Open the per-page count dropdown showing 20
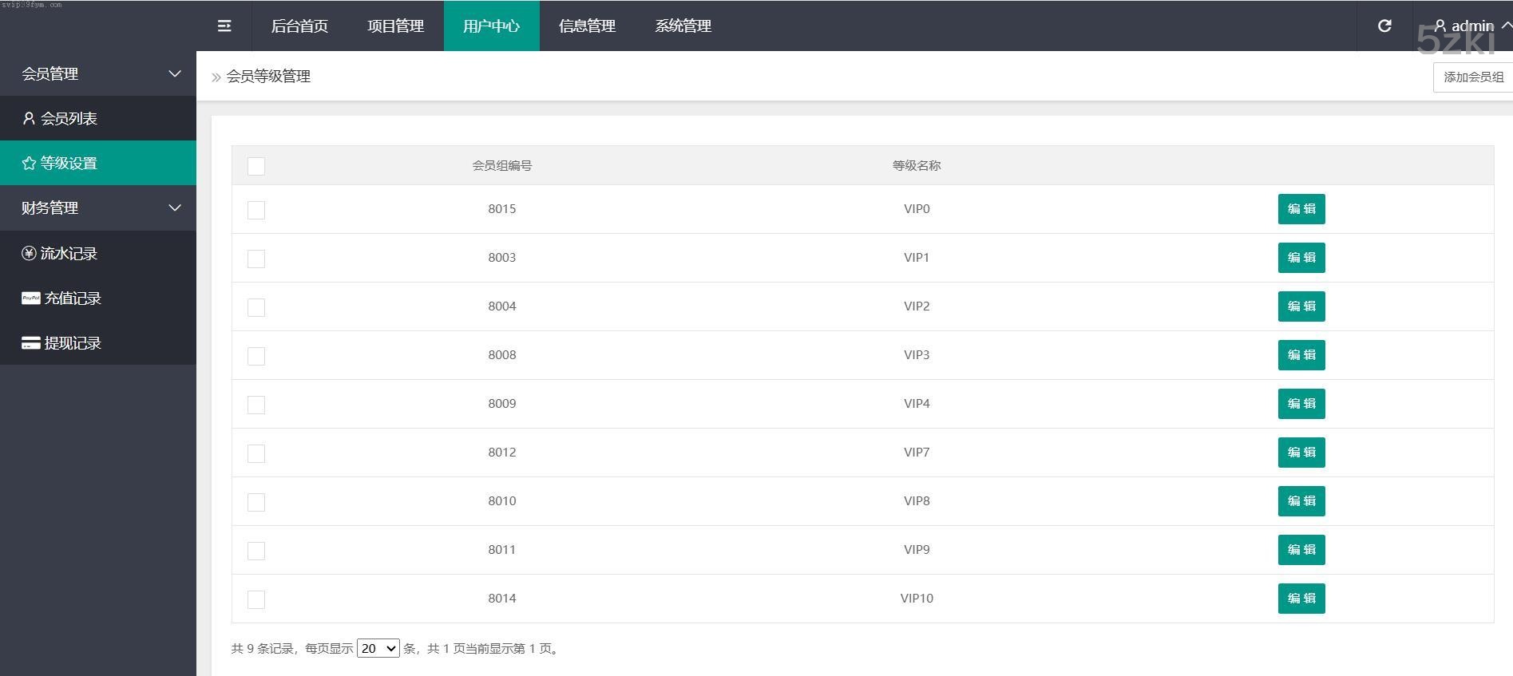The image size is (1513, 676). click(378, 649)
